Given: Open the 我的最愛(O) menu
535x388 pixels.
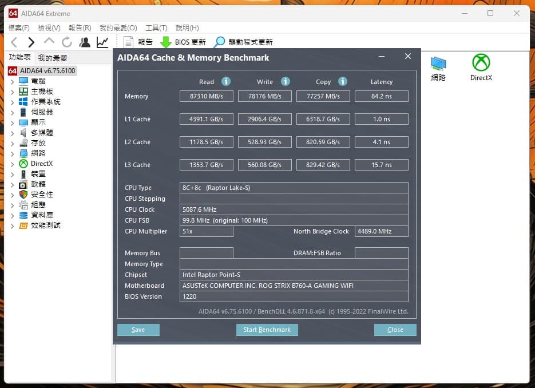Looking at the screenshot, I should pos(118,27).
